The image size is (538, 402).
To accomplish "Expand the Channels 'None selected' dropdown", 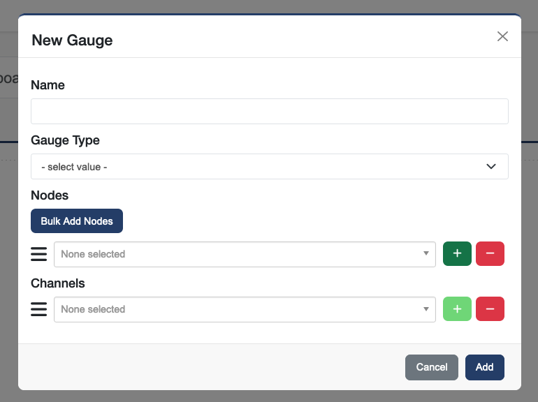I will click(238, 309).
